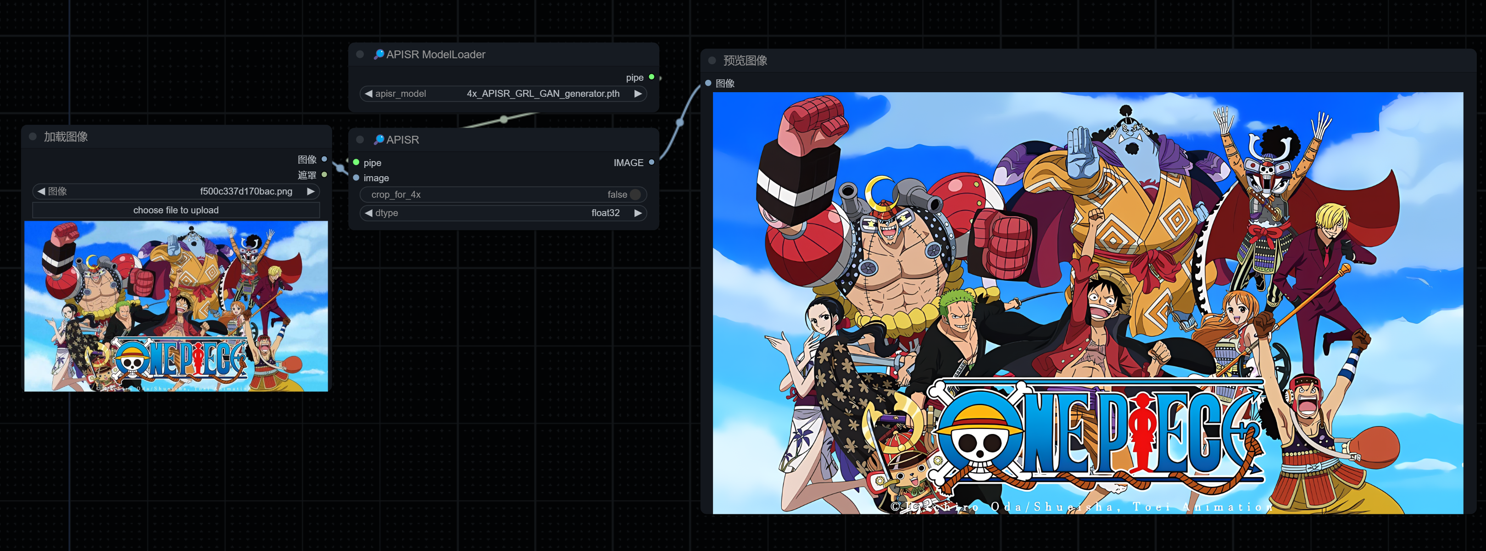Click the IMAGE output label
This screenshot has height=551, width=1486.
[628, 163]
